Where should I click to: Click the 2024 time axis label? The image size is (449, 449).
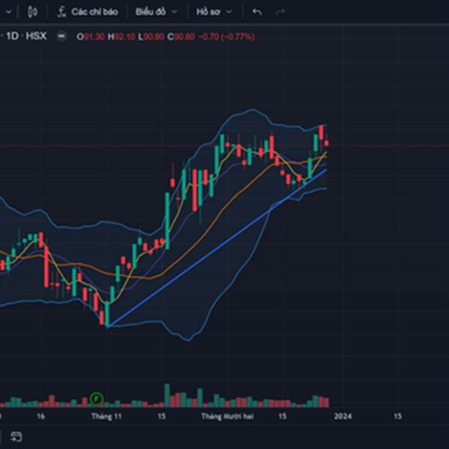coord(343,416)
